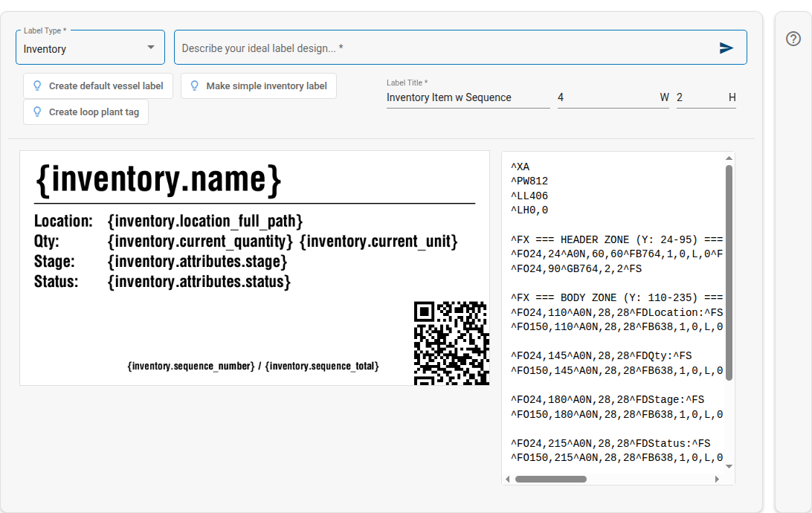The height and width of the screenshot is (513, 812).
Task: Click the ^FO24,90^GB764,2,2^FS code line
Action: (576, 268)
